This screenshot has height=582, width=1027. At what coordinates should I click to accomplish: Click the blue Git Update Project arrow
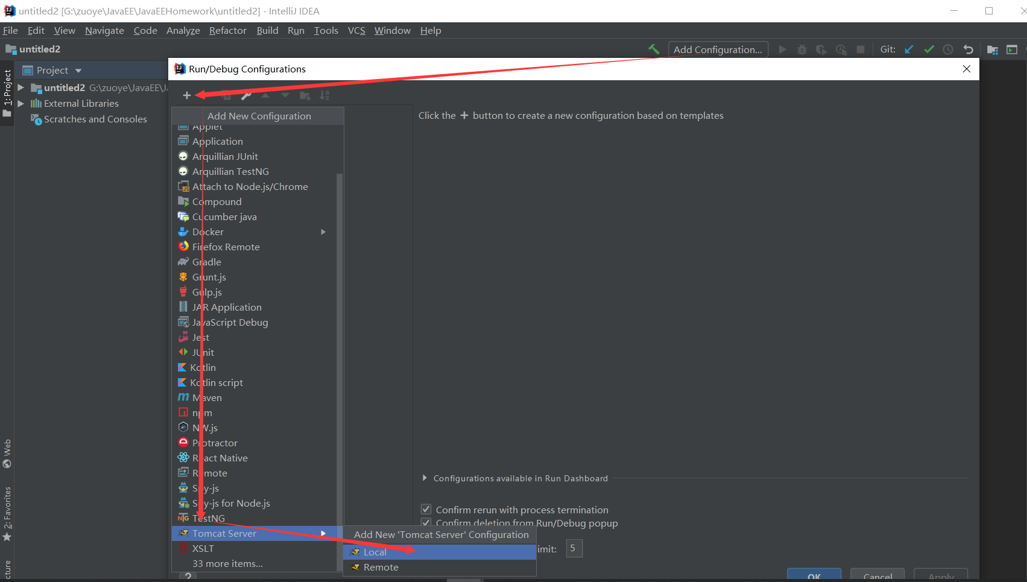(909, 49)
